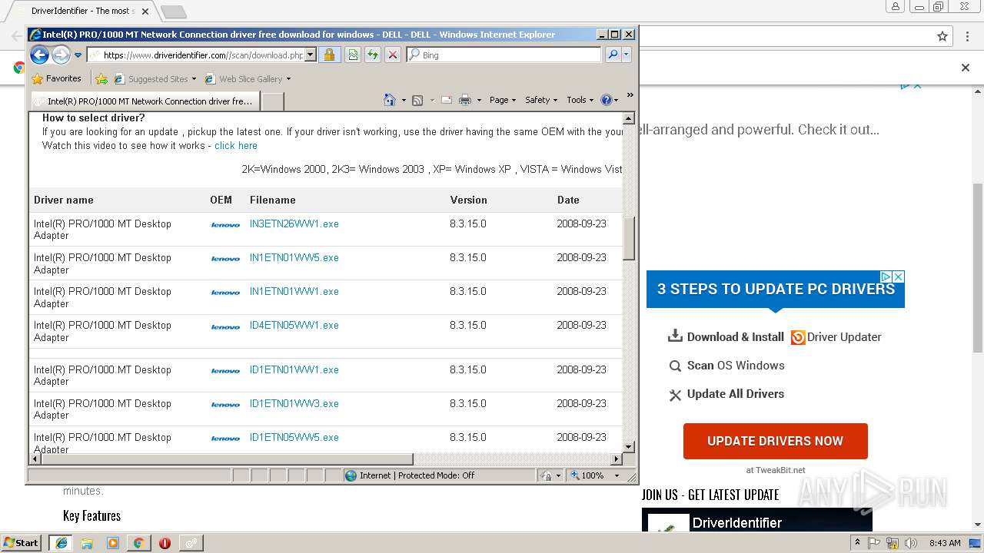Viewport: 984px width, 553px height.
Task: Click the 8:43 AM taskbar clock
Action: click(945, 543)
